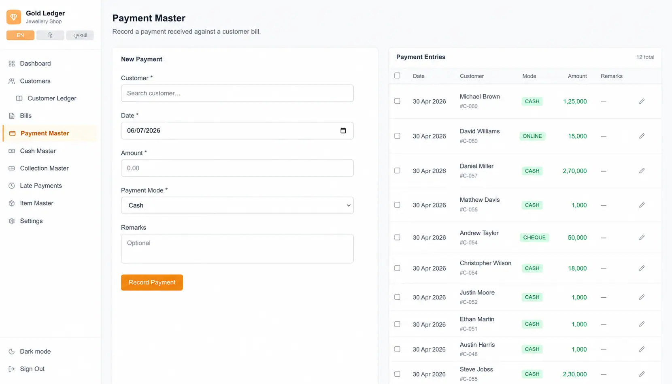The height and width of the screenshot is (384, 672).
Task: Click the Dark mode moon icon
Action: tap(12, 352)
